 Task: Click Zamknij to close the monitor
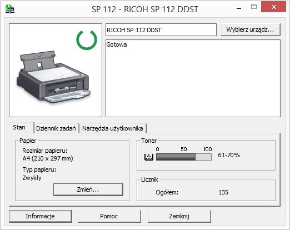pos(179,216)
